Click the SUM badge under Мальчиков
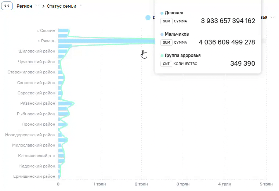 166,43
